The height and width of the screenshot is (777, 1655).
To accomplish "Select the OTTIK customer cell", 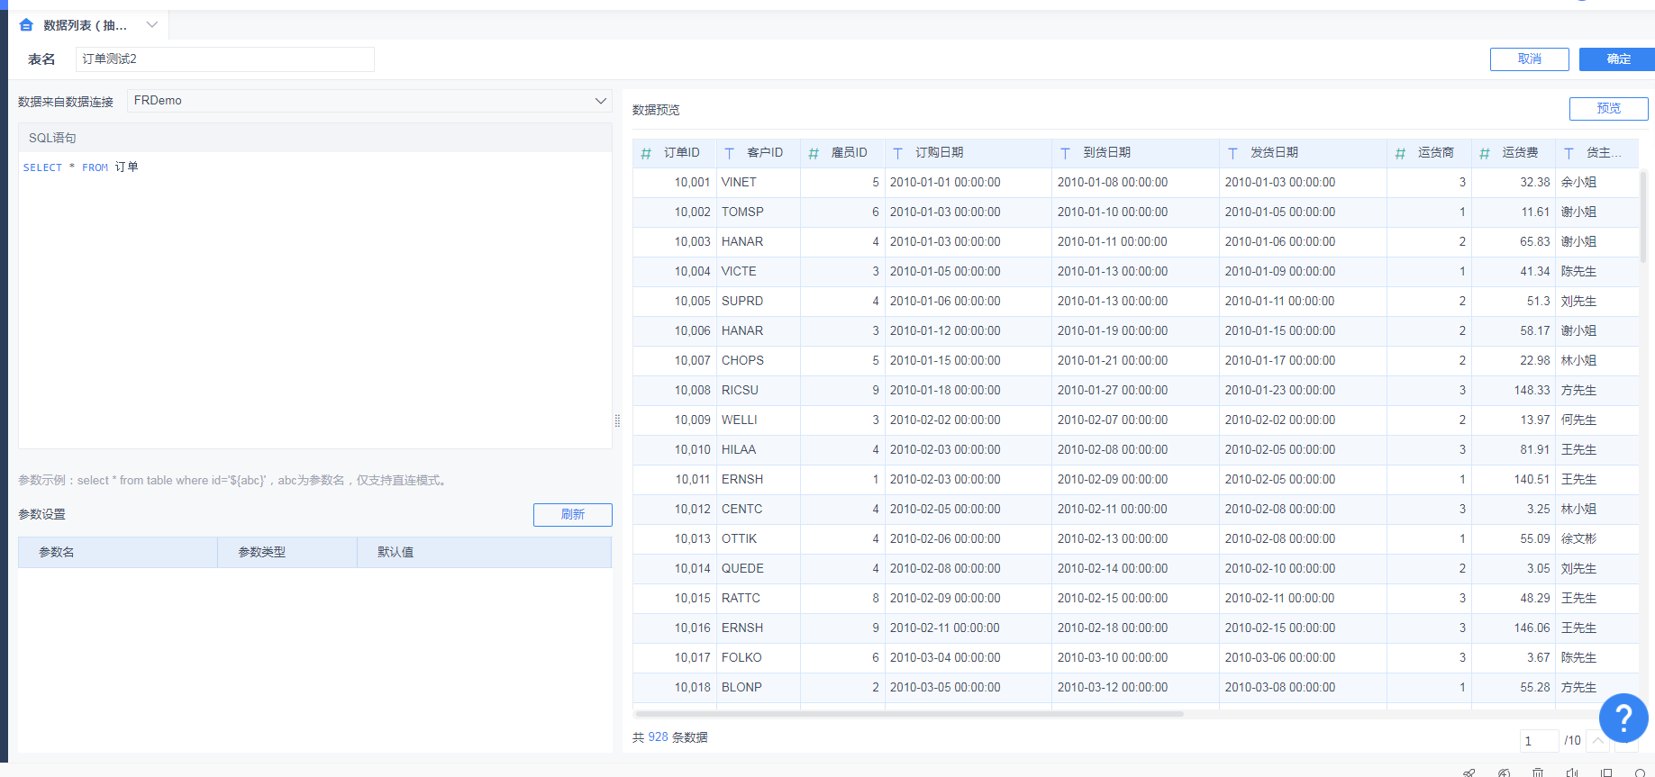I will pyautogui.click(x=758, y=539).
